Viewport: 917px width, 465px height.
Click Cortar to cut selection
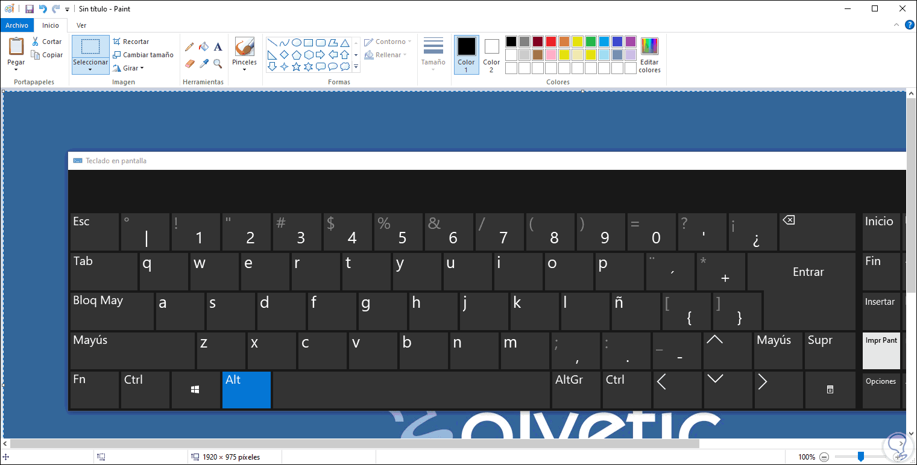(46, 42)
